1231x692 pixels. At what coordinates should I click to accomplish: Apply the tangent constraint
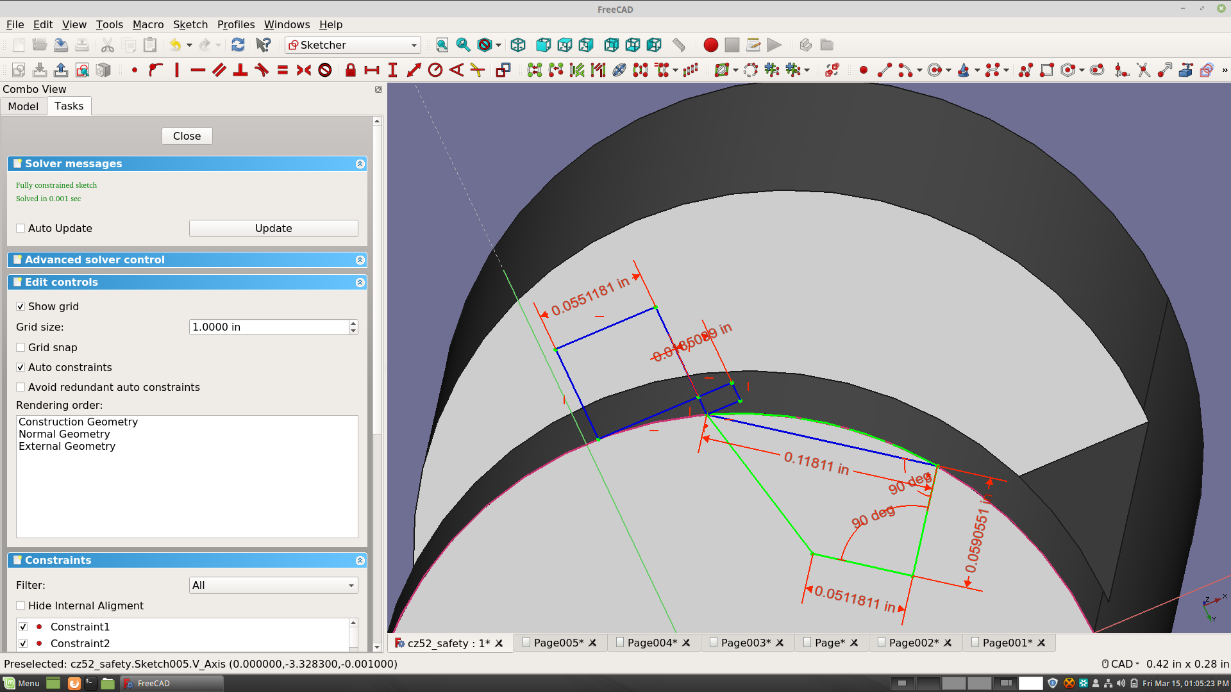pos(262,70)
